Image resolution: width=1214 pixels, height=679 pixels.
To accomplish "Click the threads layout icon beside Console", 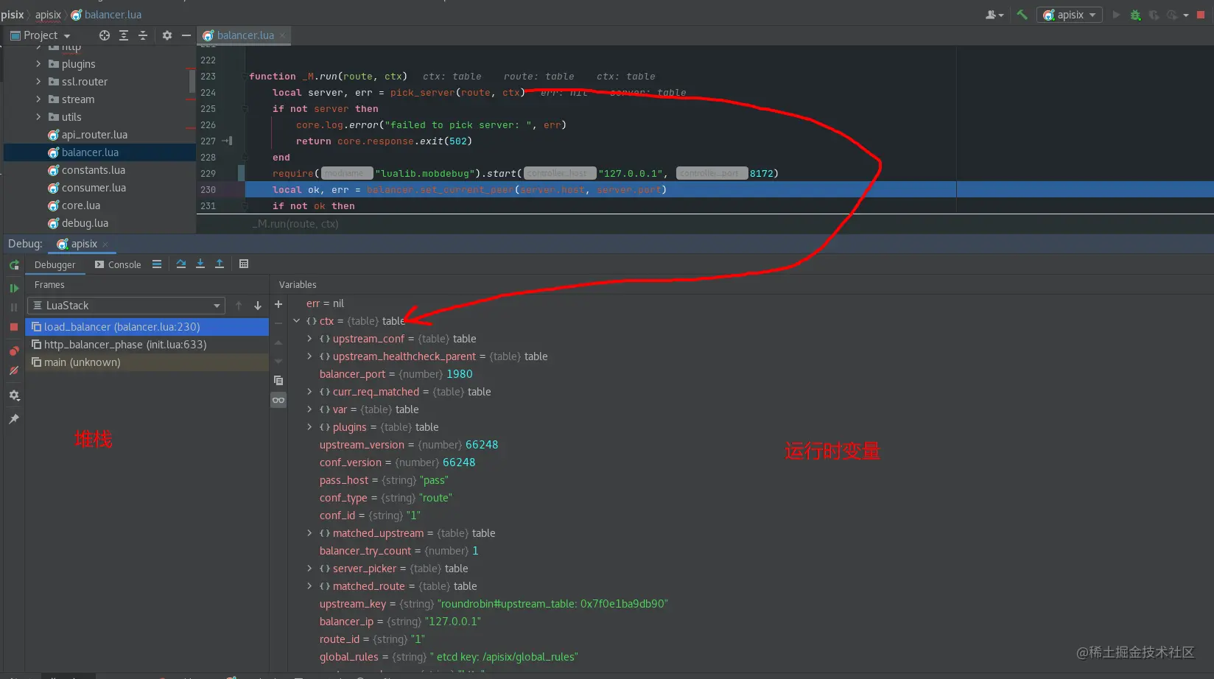I will (x=157, y=264).
